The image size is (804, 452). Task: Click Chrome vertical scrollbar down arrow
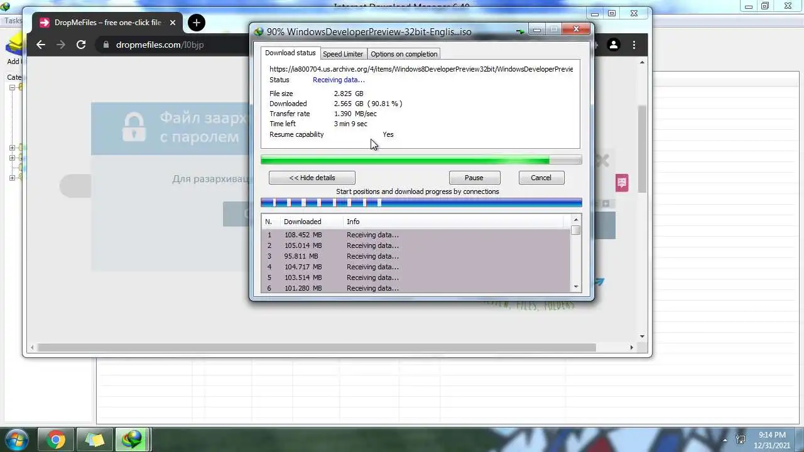pyautogui.click(x=642, y=336)
